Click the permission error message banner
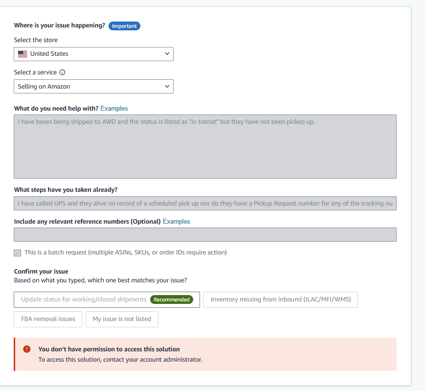This screenshot has height=391, width=425. (x=205, y=354)
